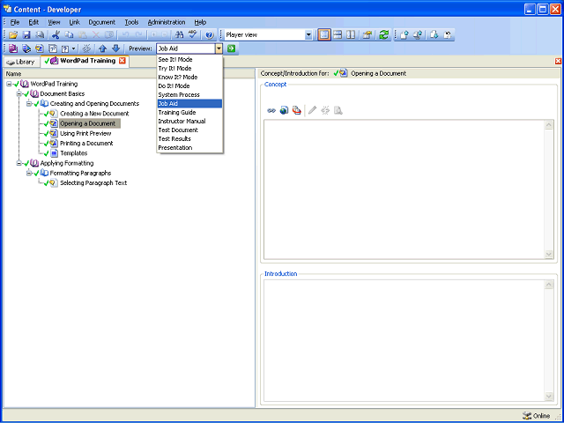This screenshot has width=564, height=423.
Task: Click the blue stacked-pages icon in second toolbar
Action: point(26,48)
